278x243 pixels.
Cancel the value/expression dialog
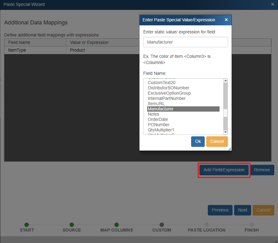(217, 141)
